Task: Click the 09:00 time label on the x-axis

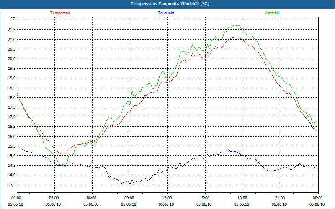Action: pos(130,198)
